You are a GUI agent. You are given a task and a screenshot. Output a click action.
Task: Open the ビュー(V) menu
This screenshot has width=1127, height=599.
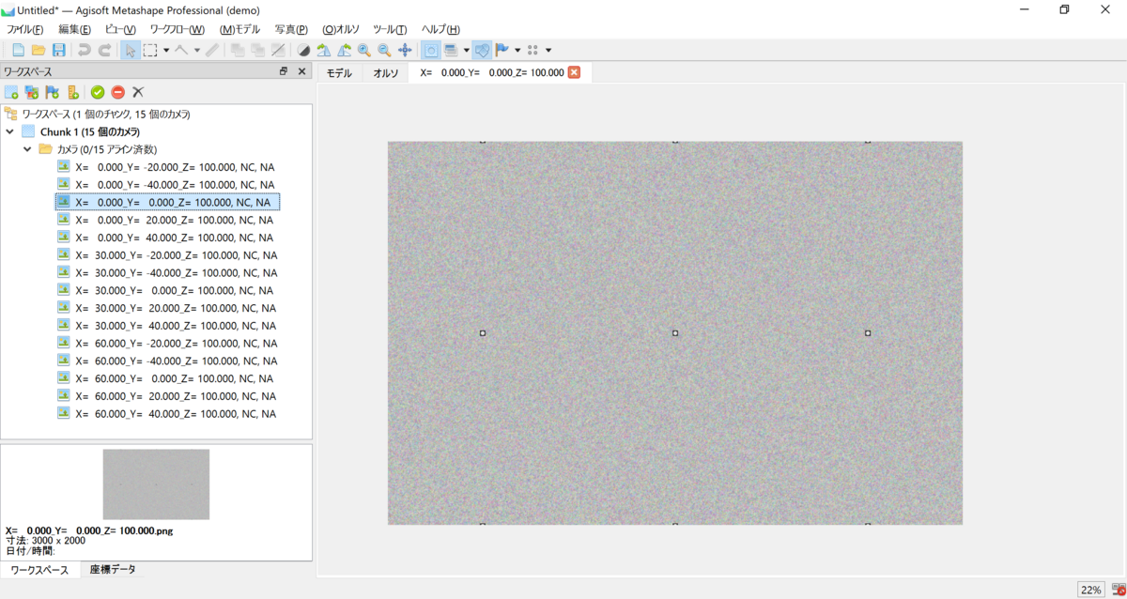[x=120, y=29]
